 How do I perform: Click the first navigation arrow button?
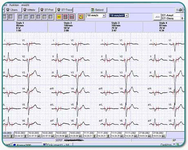[x=20, y=17]
